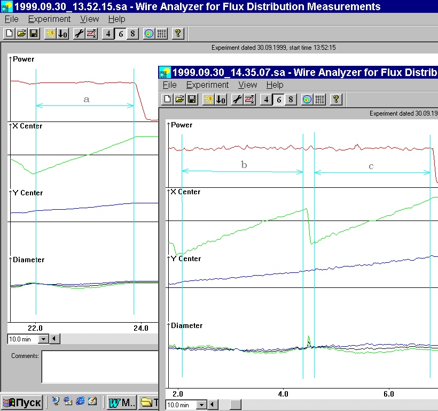Image resolution: width=438 pixels, height=411 pixels.
Task: Open file using folder icon in back window
Action: coord(22,34)
